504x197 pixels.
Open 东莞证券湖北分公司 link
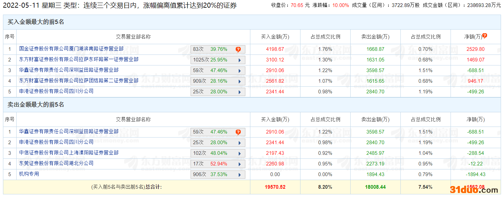pyautogui.click(x=56, y=163)
